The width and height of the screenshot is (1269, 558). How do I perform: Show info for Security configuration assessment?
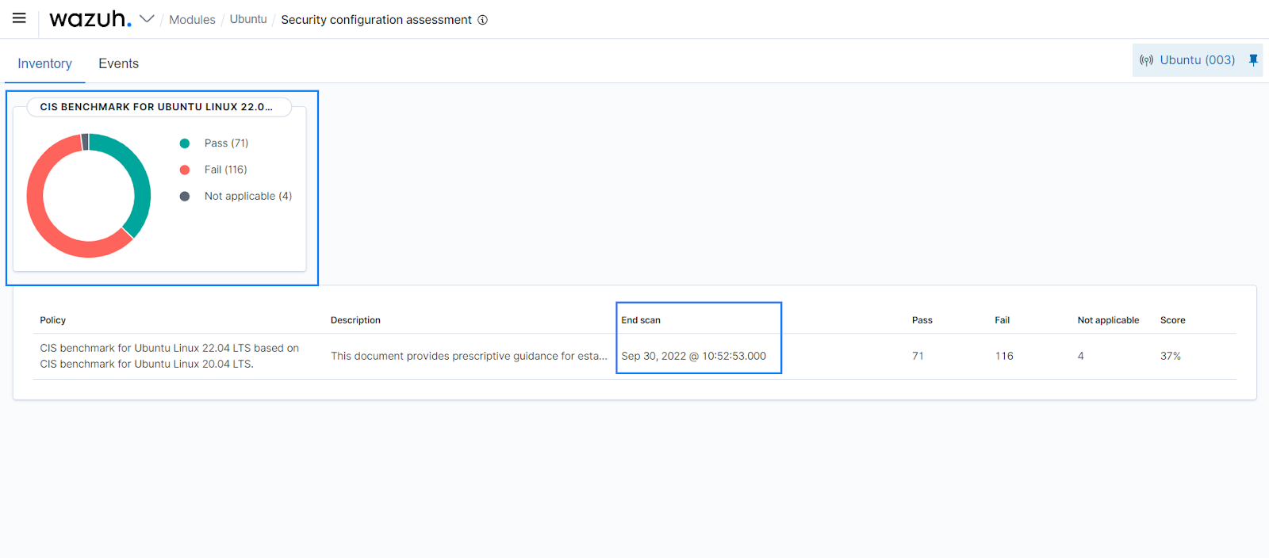(482, 20)
